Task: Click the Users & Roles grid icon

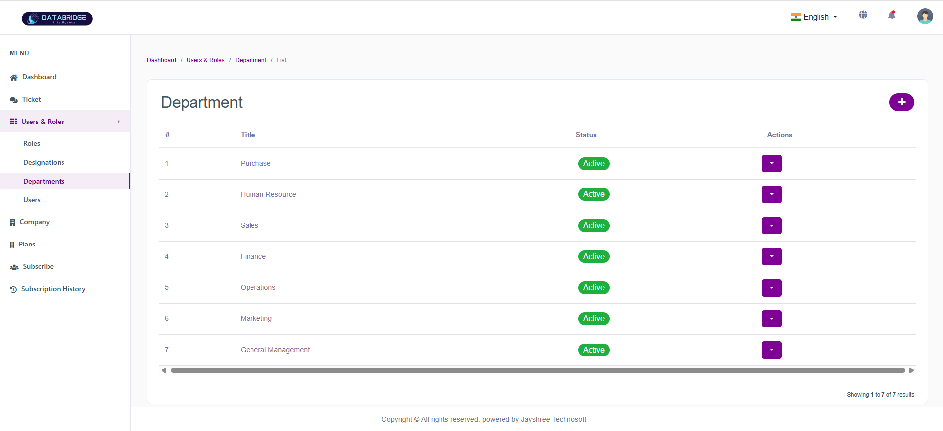Action: point(13,122)
